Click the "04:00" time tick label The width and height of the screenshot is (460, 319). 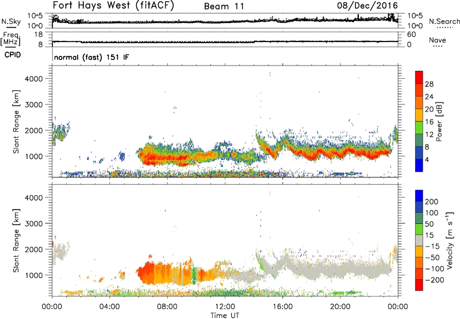point(109,307)
